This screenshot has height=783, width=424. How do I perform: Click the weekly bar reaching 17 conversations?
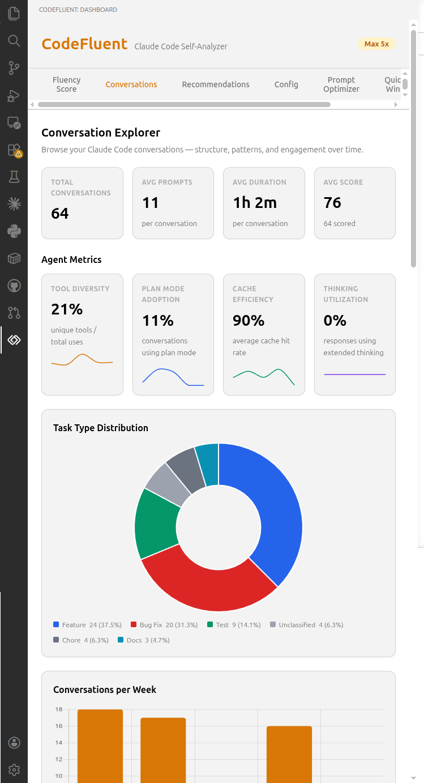163,750
